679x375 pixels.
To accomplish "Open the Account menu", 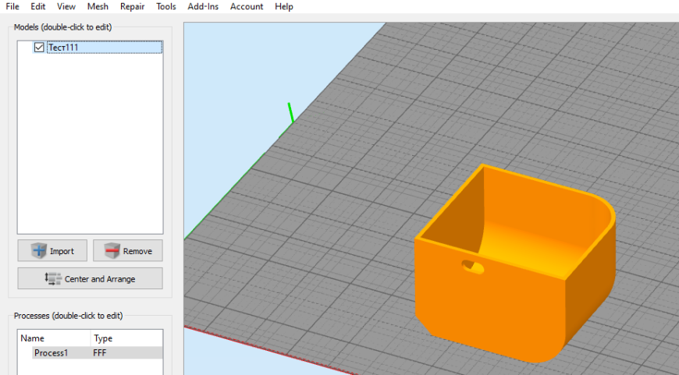I will [247, 6].
